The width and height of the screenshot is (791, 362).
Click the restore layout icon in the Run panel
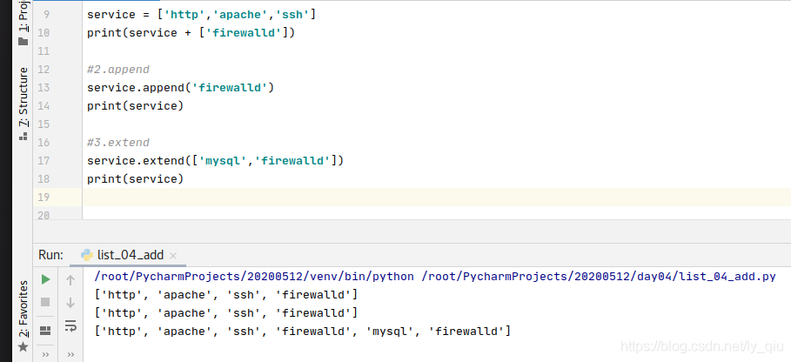click(x=45, y=331)
